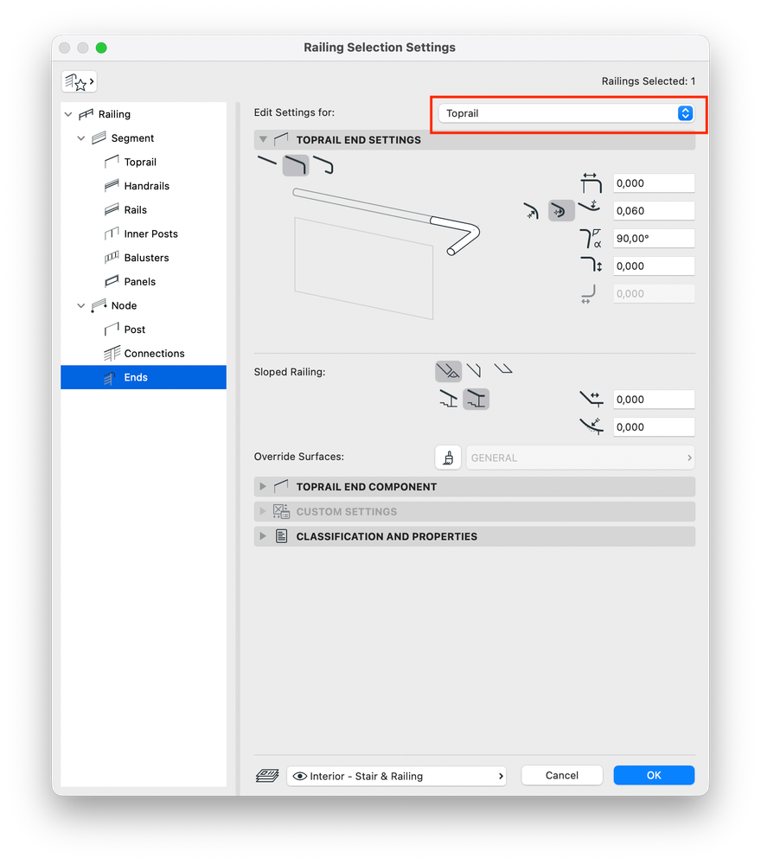Select Toprail in the tree

140,162
